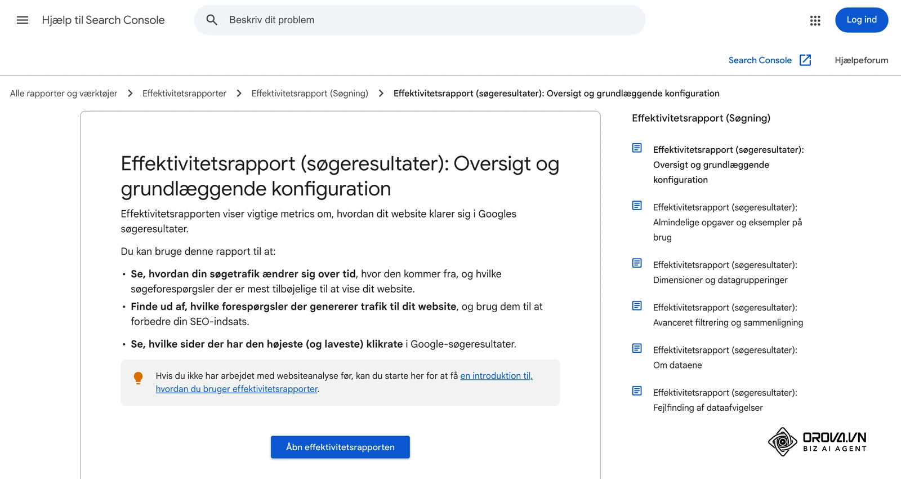Open breadcrumb Alle rapporter og værktøjer
The image size is (901, 479).
point(64,94)
